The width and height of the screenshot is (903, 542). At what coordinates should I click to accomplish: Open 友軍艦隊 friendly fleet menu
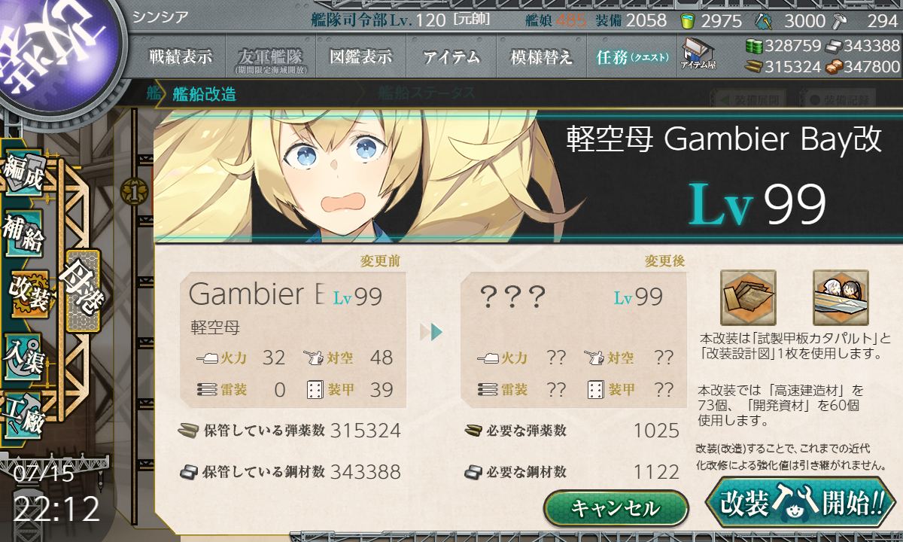(x=269, y=56)
